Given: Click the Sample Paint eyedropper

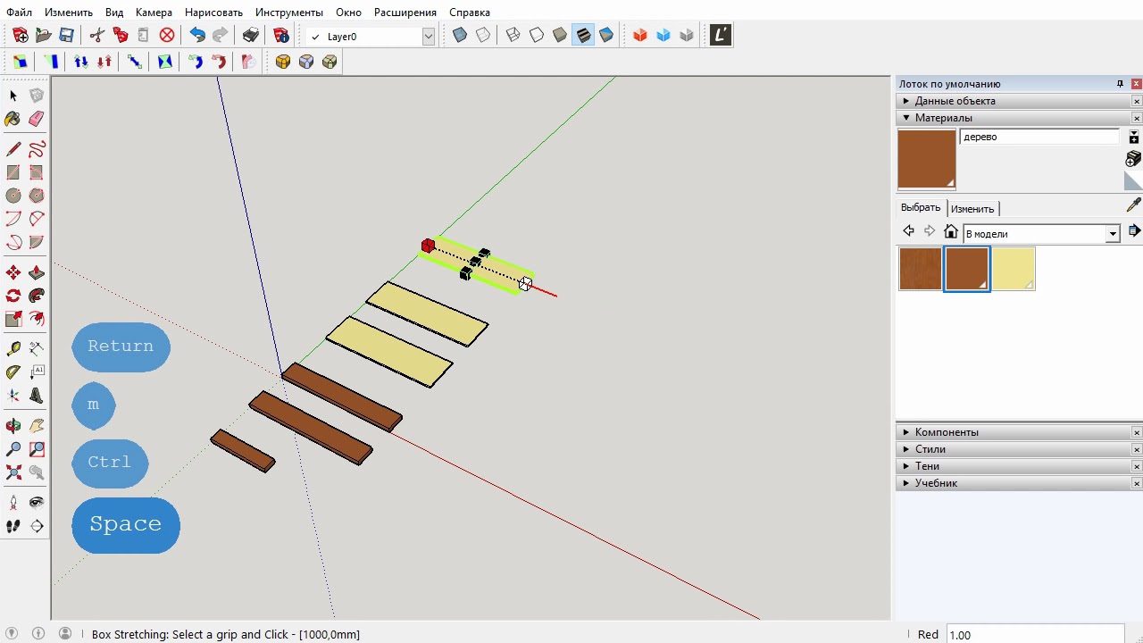Looking at the screenshot, I should [1133, 205].
